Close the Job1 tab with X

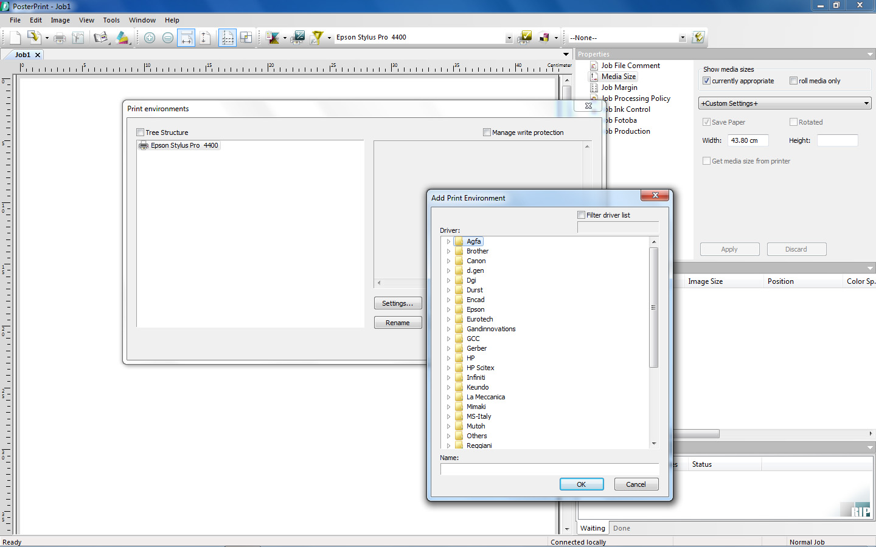coord(38,55)
